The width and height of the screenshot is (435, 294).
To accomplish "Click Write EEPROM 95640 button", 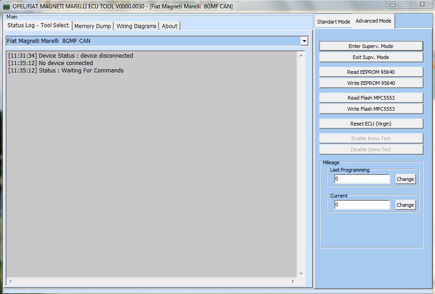I will (x=371, y=83).
